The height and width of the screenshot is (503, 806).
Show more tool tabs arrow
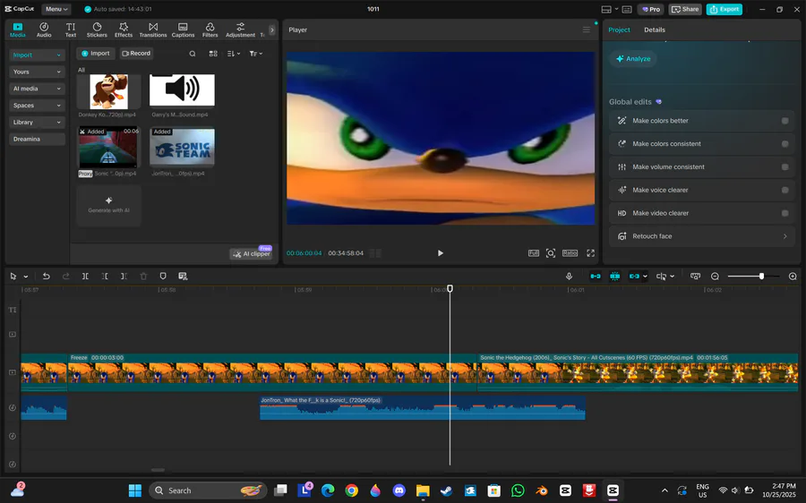pos(272,30)
